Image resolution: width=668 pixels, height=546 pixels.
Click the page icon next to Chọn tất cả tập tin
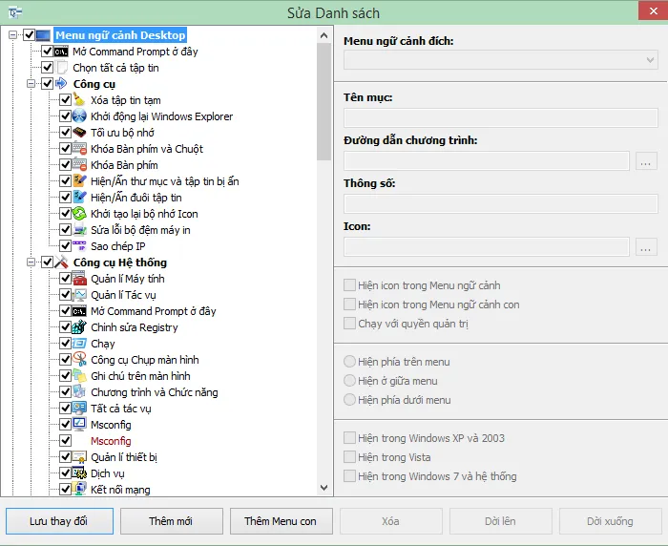click(x=62, y=68)
